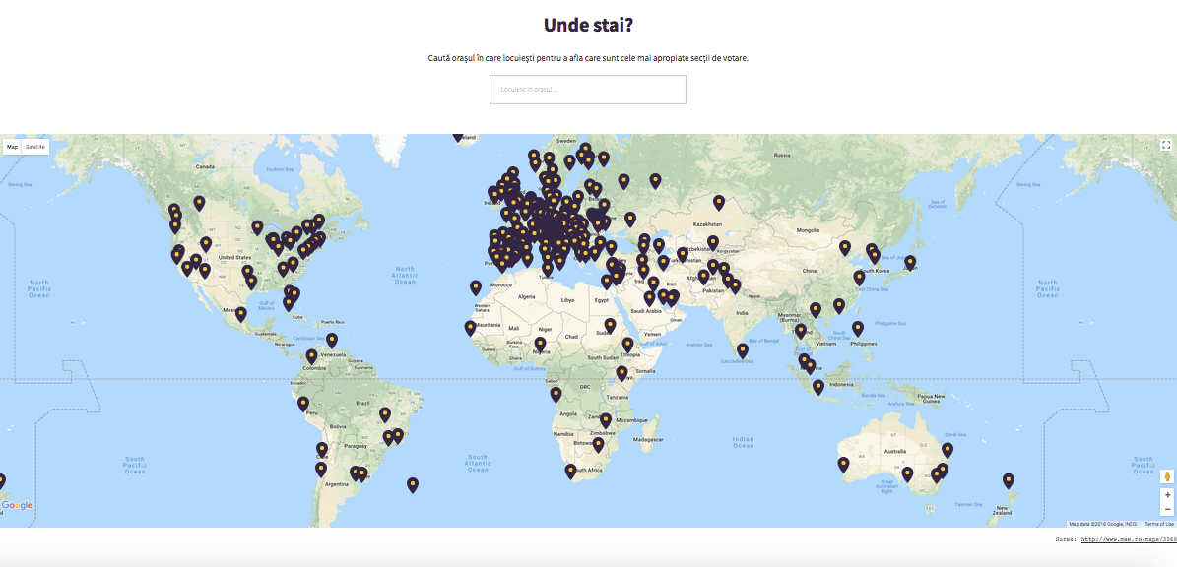Open the Queensland coast marker in Australia

[x=948, y=450]
